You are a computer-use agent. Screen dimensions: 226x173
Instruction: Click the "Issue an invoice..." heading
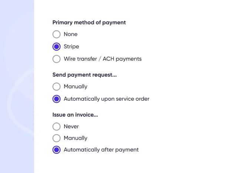[75, 115]
